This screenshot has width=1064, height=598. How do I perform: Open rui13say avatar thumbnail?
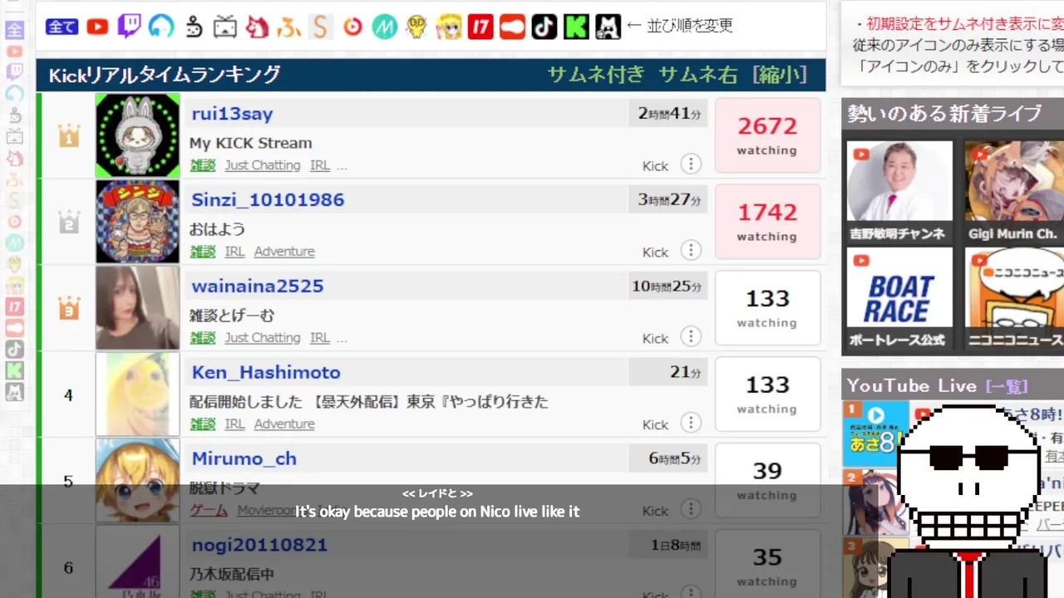(137, 135)
